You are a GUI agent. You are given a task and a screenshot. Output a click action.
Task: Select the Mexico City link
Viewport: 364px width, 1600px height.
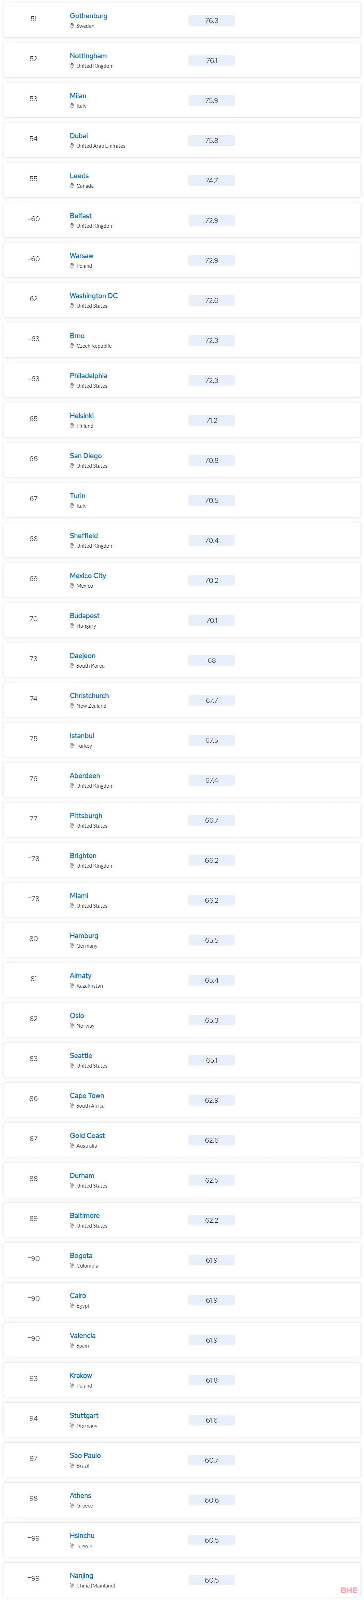87,577
